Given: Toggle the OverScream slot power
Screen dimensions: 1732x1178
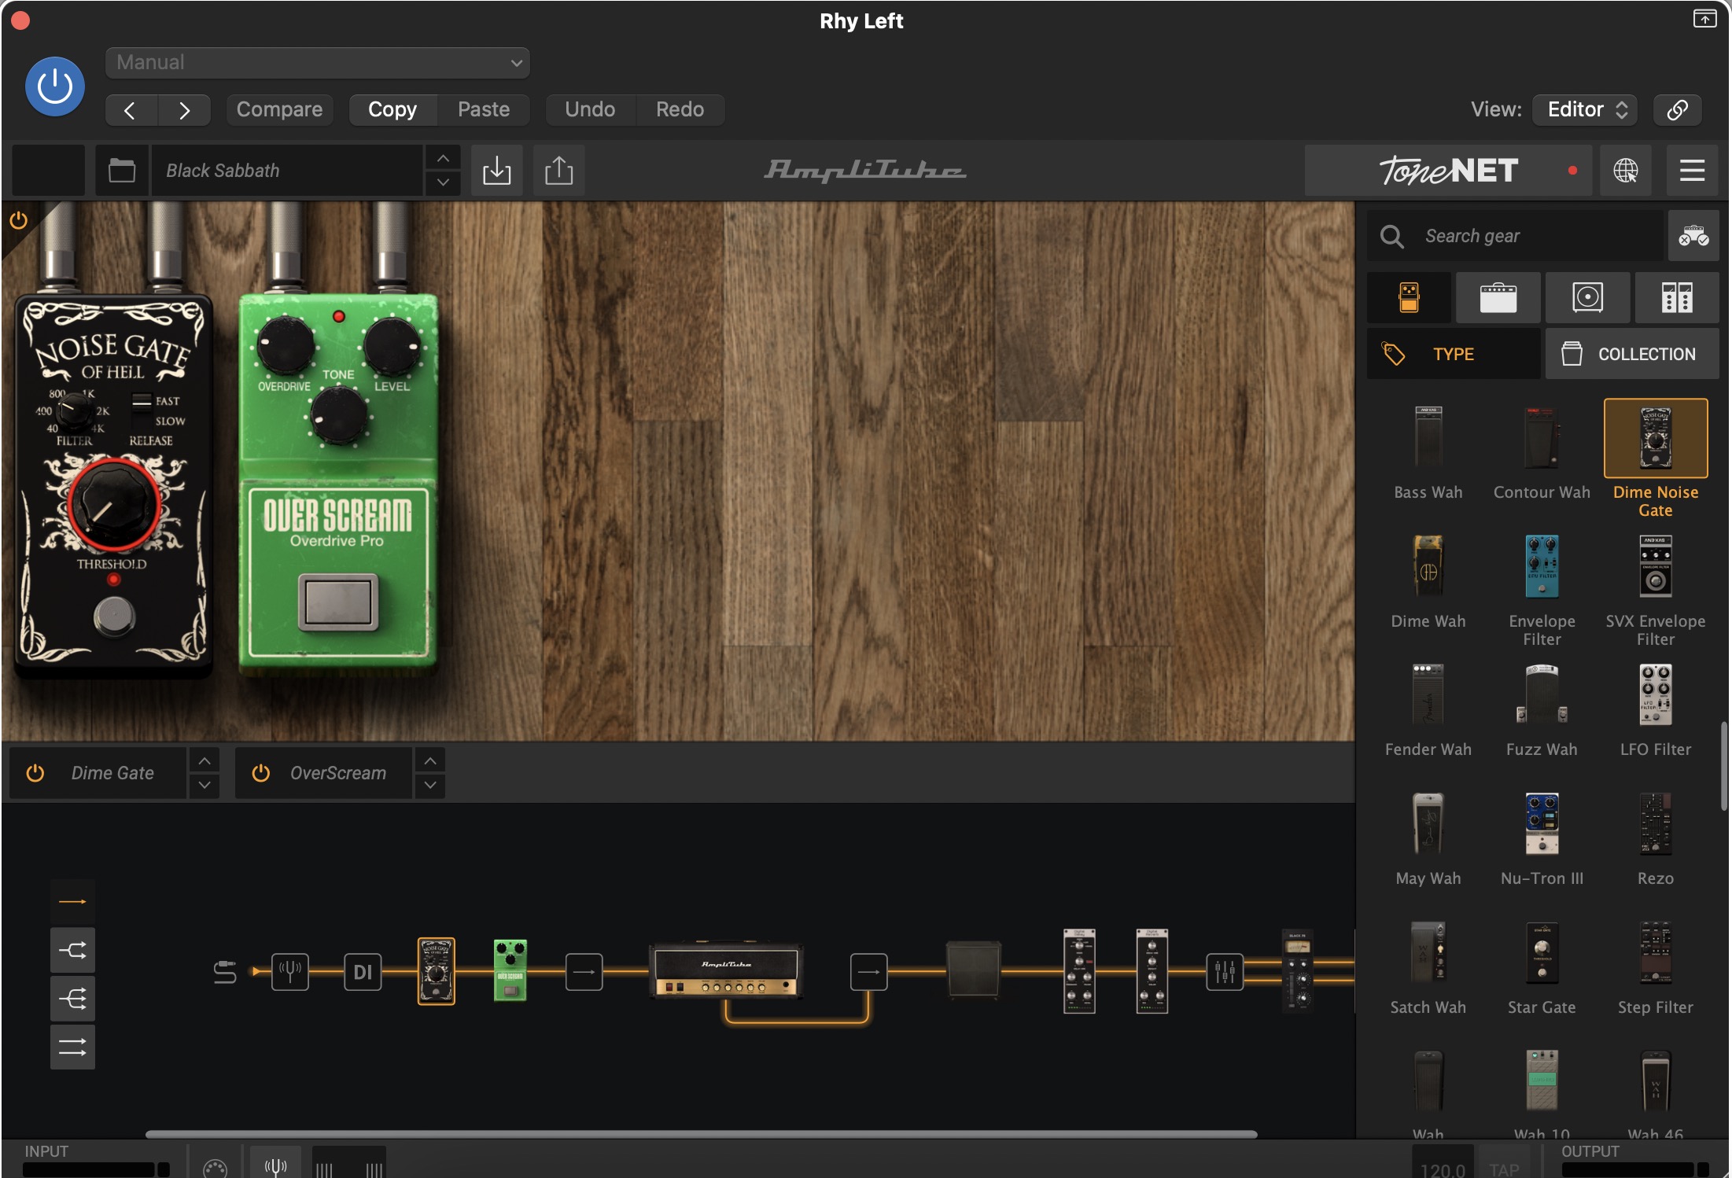Looking at the screenshot, I should click(x=260, y=773).
